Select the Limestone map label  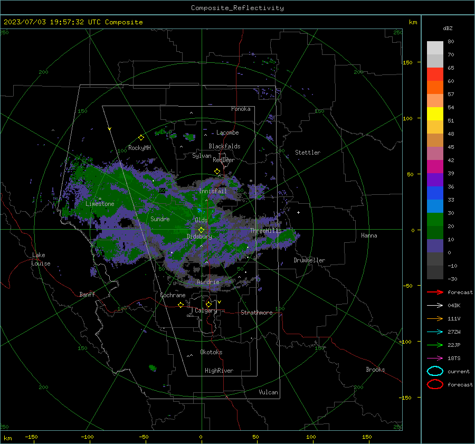100,204
